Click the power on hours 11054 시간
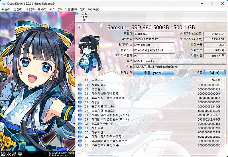Image resolution: width=228 pixels, height=157 pixels. [215, 56]
